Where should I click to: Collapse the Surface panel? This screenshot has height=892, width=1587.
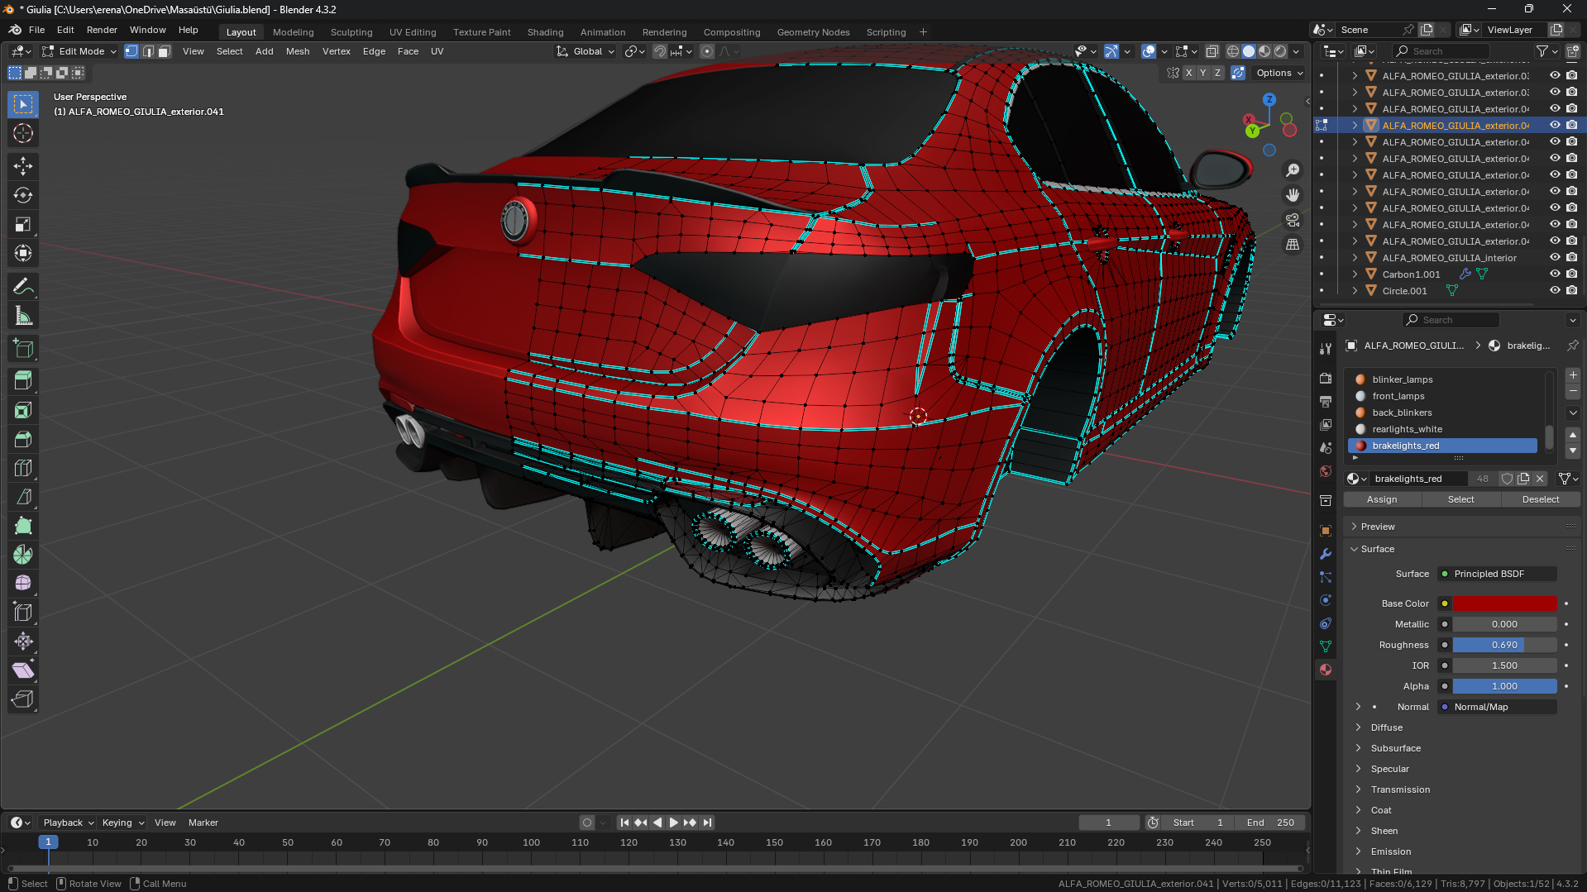tap(1378, 549)
